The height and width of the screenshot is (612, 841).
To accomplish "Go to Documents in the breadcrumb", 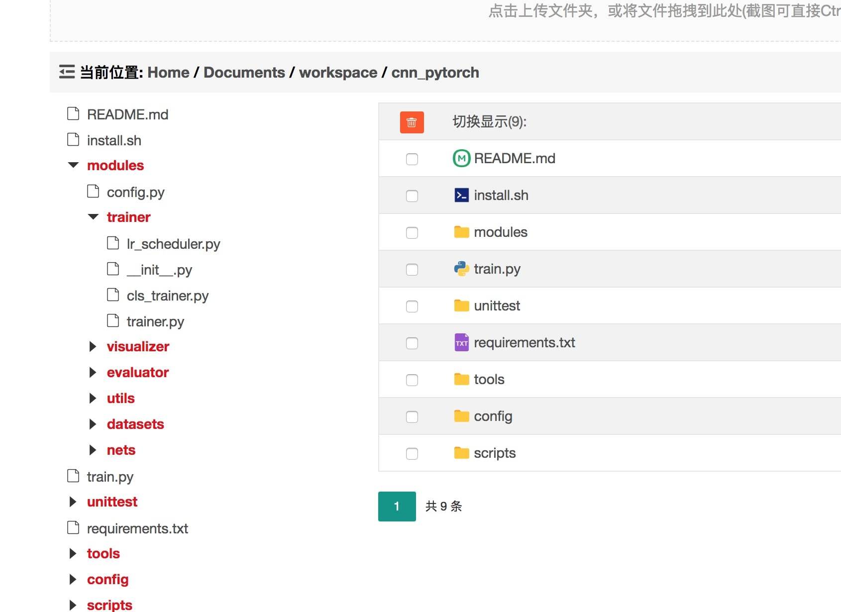I will coord(244,72).
